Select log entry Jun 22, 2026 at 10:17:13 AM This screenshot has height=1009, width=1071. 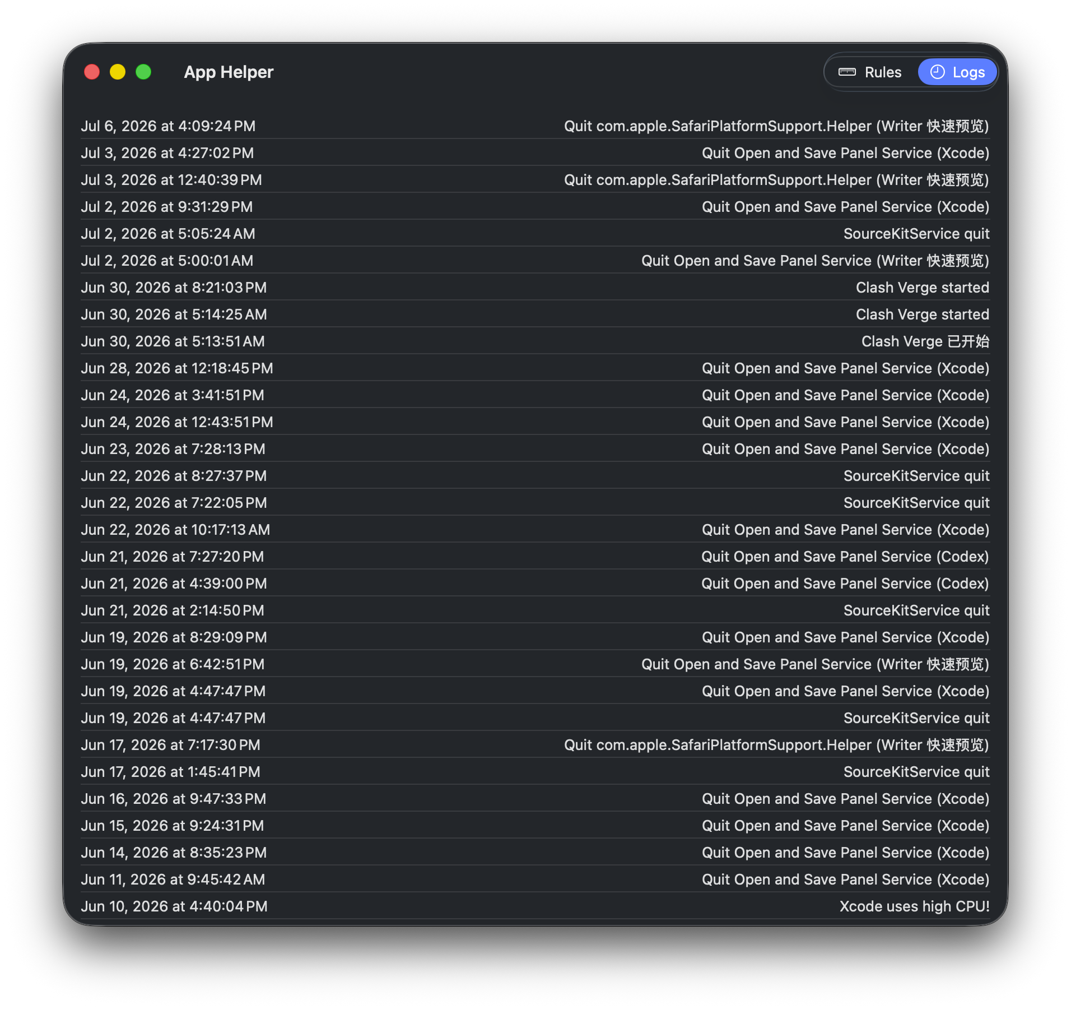pos(535,530)
